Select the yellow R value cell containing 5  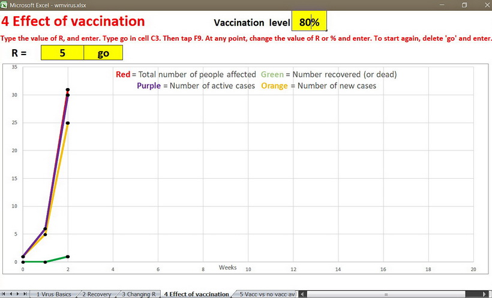click(x=62, y=53)
